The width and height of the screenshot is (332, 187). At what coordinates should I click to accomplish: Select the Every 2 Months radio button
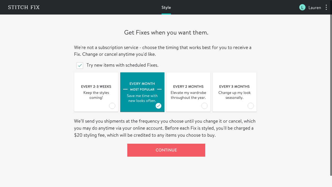pos(204,106)
